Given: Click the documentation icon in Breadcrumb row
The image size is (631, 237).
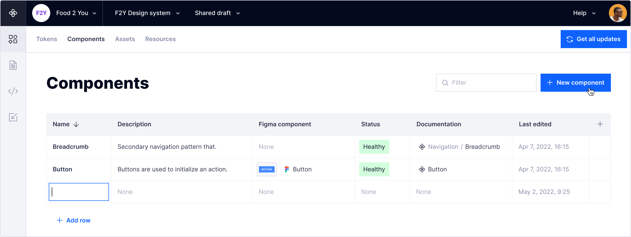Looking at the screenshot, I should (x=422, y=147).
